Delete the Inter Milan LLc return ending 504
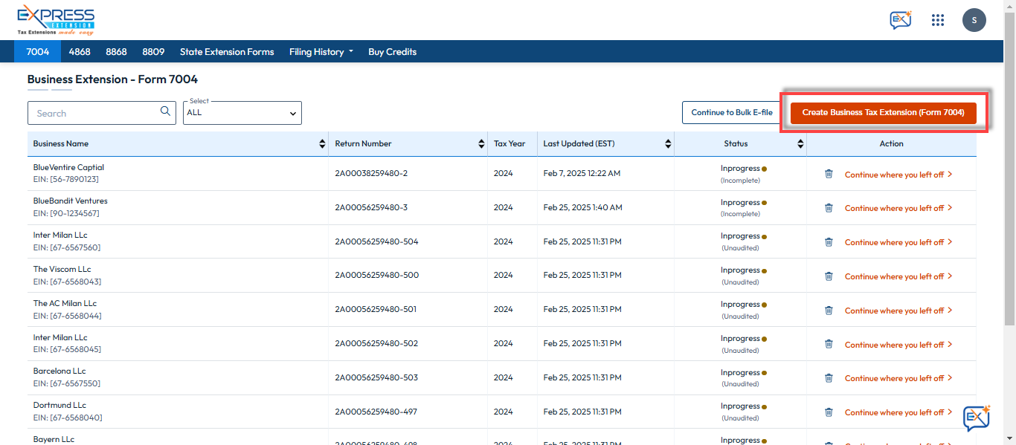This screenshot has height=445, width=1016. tap(829, 242)
